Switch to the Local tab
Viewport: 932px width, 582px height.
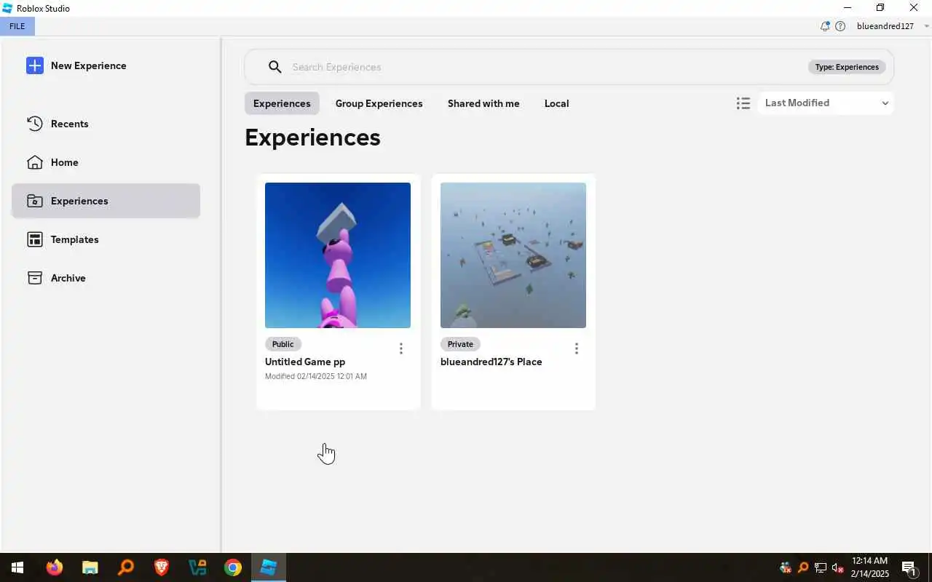pyautogui.click(x=556, y=103)
